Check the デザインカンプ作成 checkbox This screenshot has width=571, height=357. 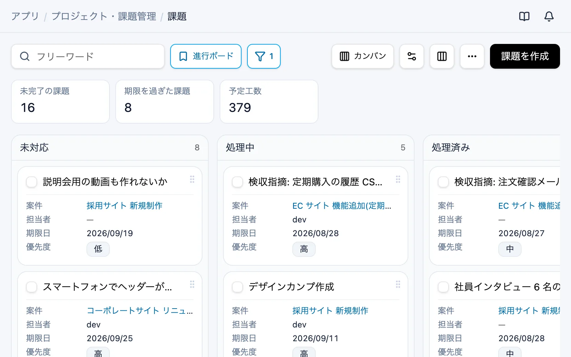click(237, 287)
